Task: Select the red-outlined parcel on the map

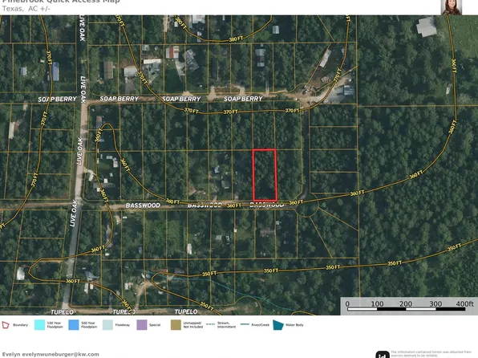Action: [x=265, y=175]
